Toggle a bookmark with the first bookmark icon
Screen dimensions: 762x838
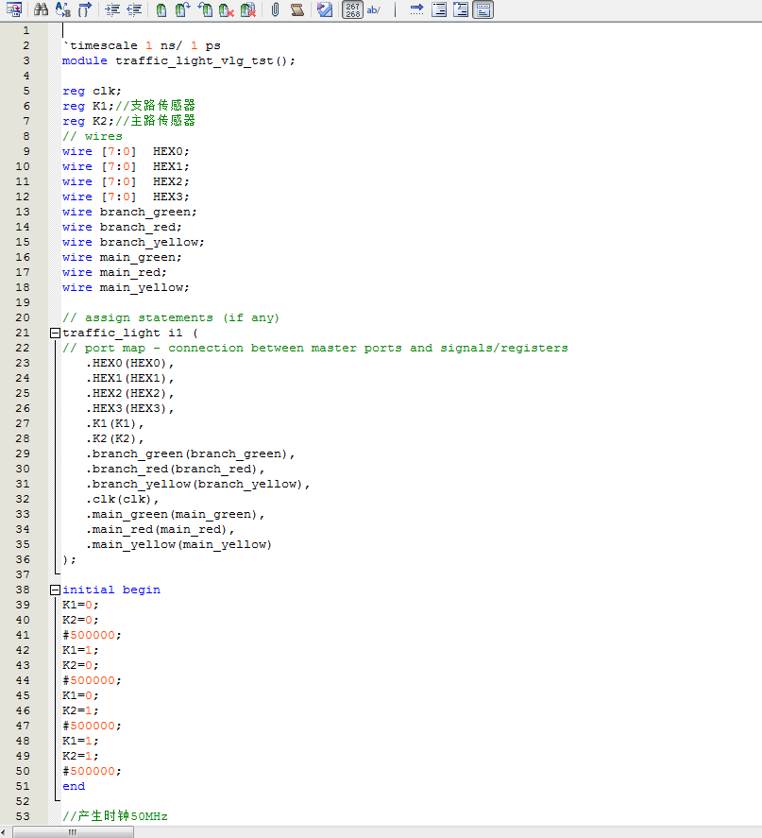tap(161, 9)
